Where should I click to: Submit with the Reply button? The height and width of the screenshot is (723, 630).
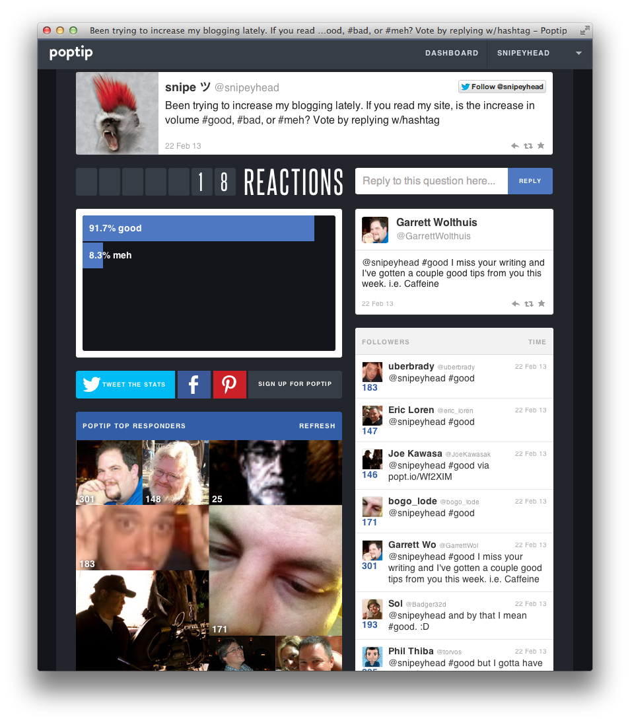click(x=530, y=181)
